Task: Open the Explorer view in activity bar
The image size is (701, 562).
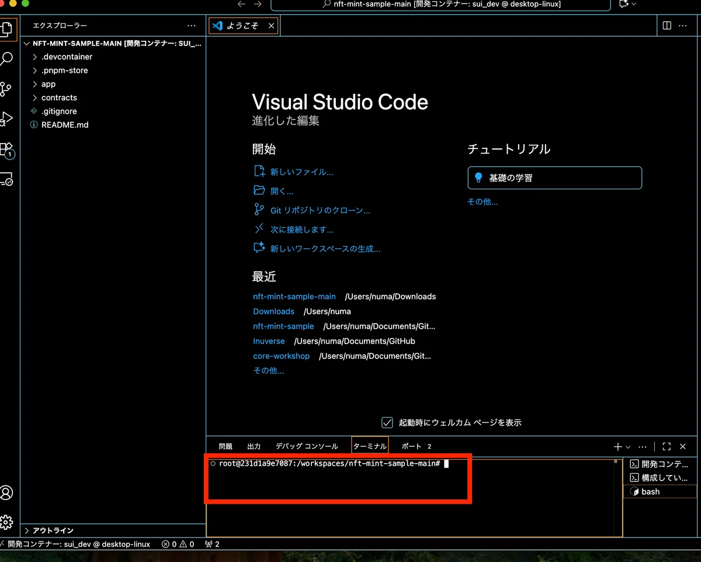Action: [6, 28]
